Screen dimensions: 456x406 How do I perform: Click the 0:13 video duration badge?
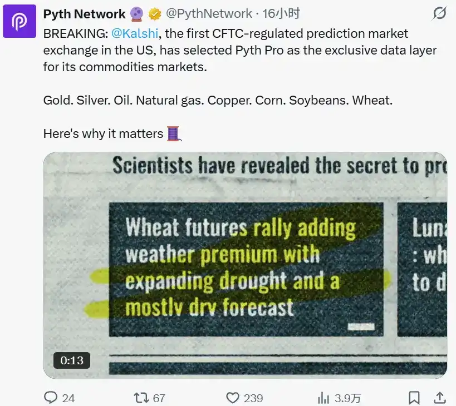point(71,360)
